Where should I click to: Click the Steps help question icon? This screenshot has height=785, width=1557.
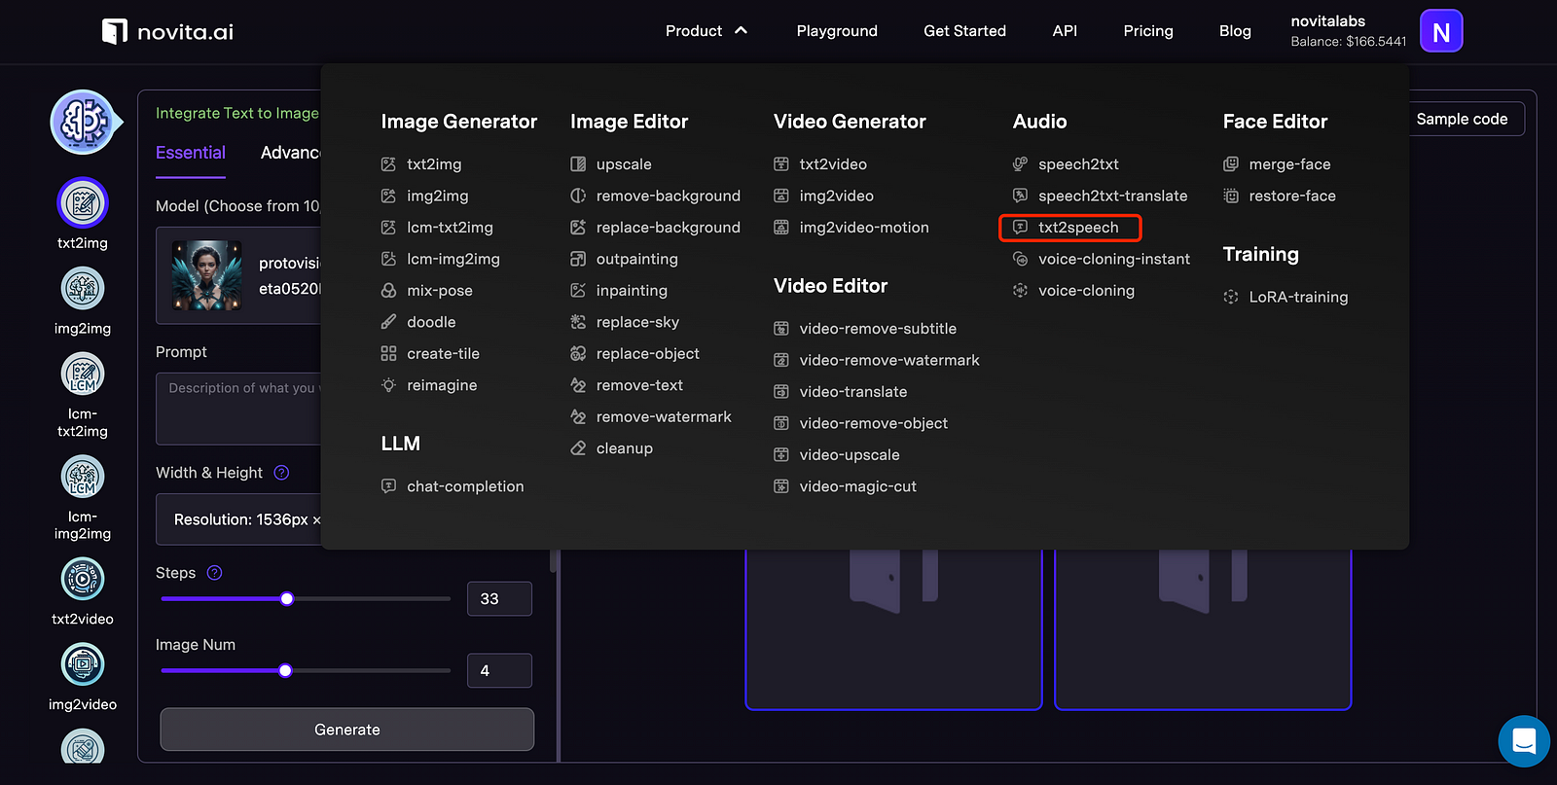click(x=215, y=573)
